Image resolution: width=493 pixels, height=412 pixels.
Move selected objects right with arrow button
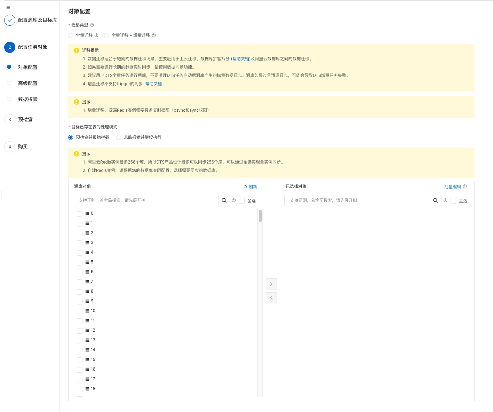click(271, 284)
